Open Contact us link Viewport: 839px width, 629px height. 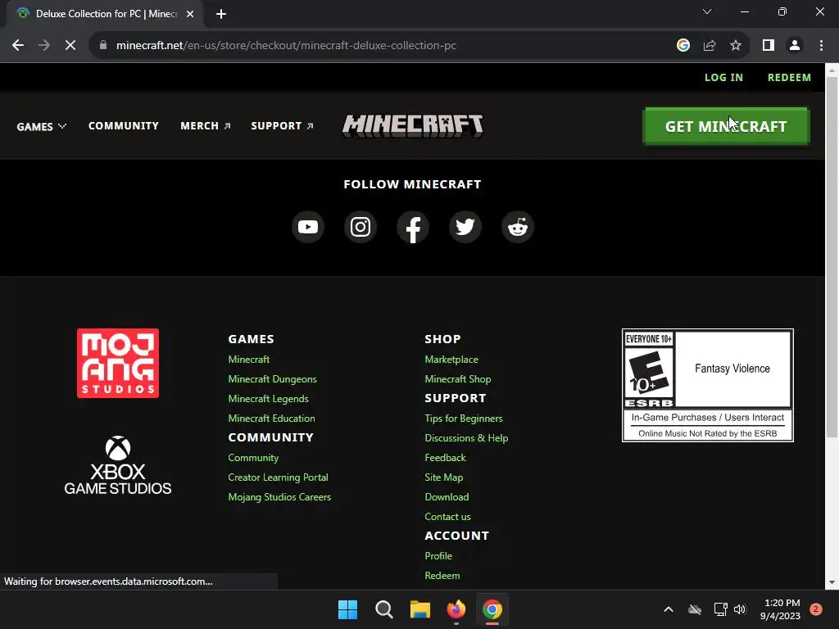(x=447, y=517)
